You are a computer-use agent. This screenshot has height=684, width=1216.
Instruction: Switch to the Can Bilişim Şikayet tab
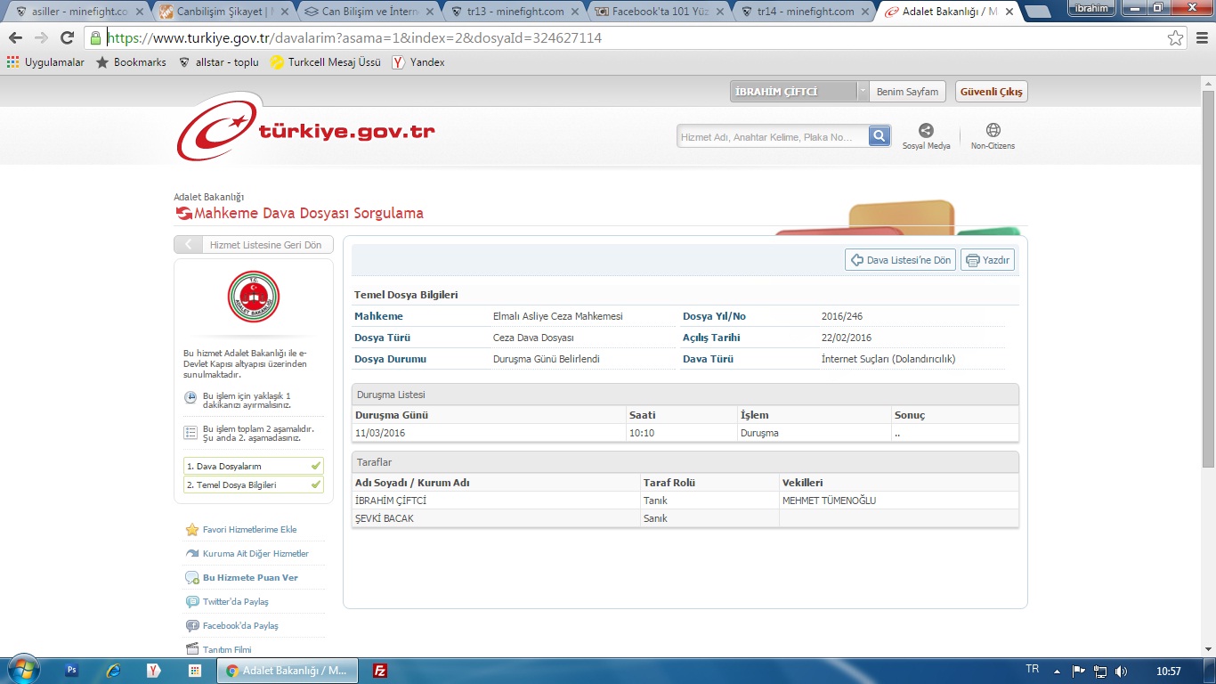(x=219, y=12)
